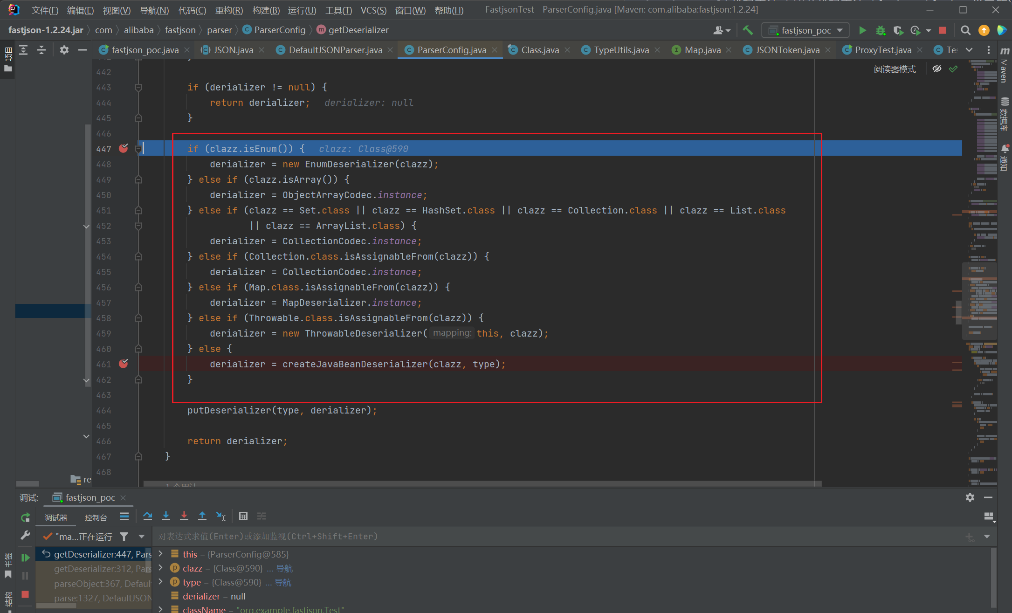Click the debug bug icon in top toolbar
This screenshot has width=1012, height=613.
point(880,30)
